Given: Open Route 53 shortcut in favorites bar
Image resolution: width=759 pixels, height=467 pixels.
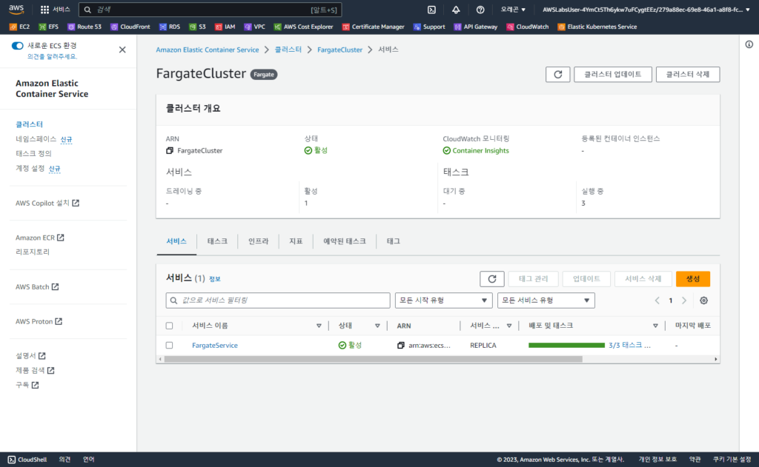Looking at the screenshot, I should 84,27.
